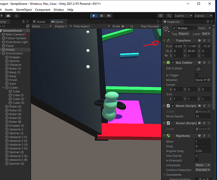The image size is (217, 180).
Task: Open Hierarchy panel options menu
Action: click(28, 22)
